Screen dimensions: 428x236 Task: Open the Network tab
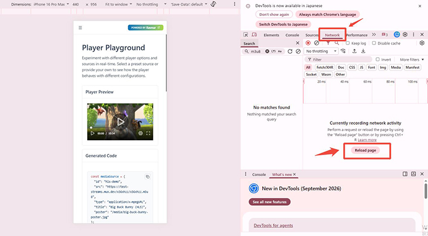(332, 35)
